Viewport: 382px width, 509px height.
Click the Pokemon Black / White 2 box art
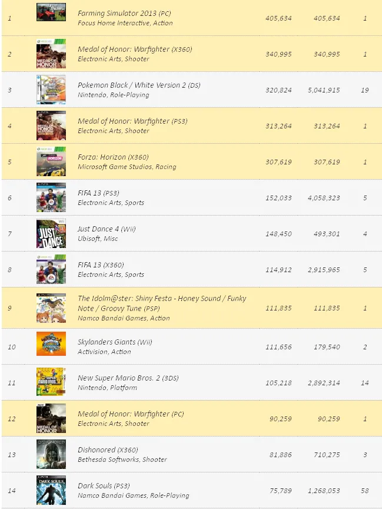[x=51, y=90]
